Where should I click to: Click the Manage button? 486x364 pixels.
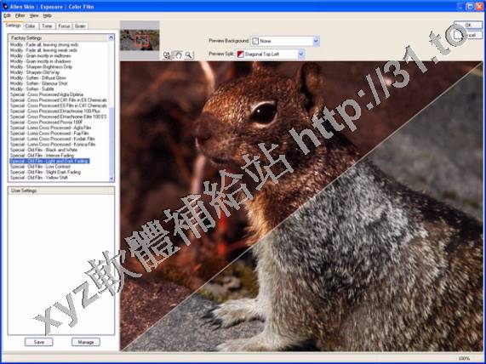86,342
